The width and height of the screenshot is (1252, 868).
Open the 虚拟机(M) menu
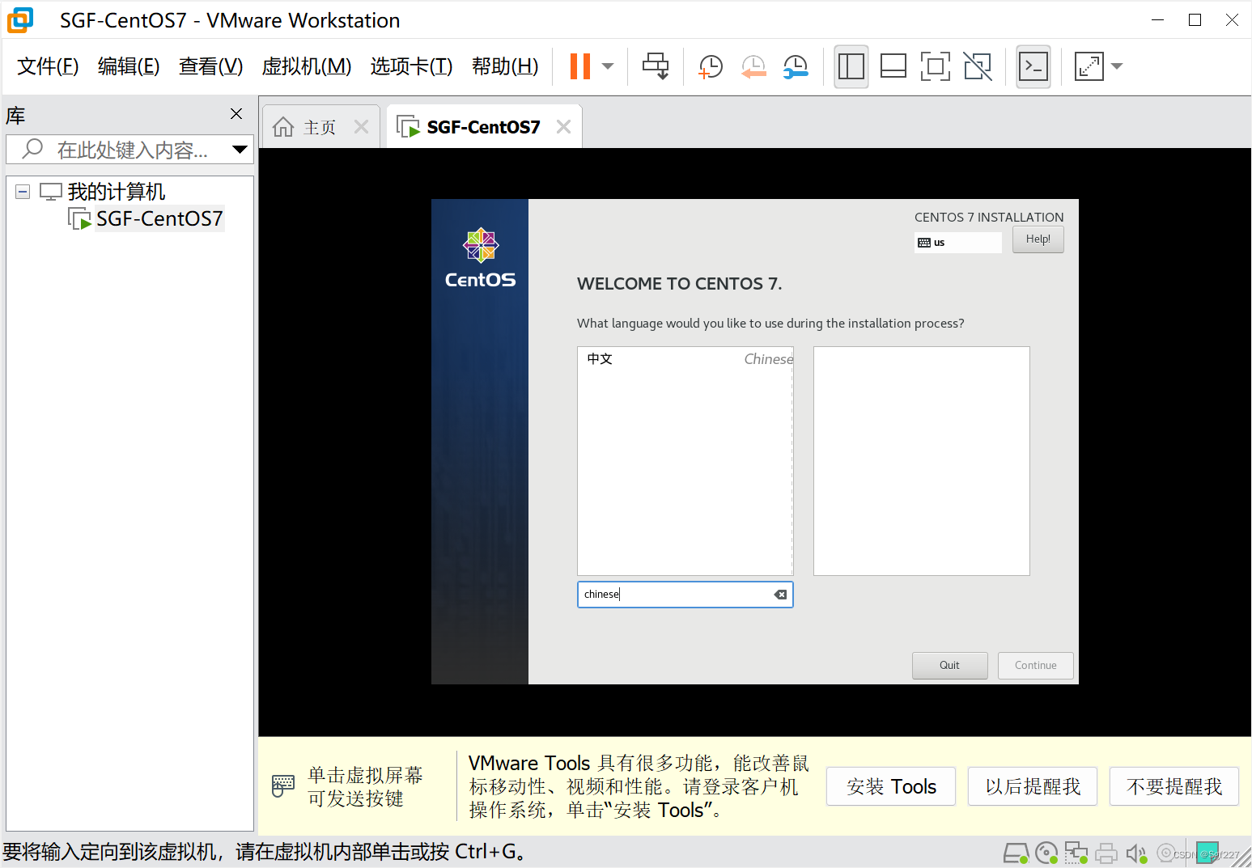(x=307, y=66)
